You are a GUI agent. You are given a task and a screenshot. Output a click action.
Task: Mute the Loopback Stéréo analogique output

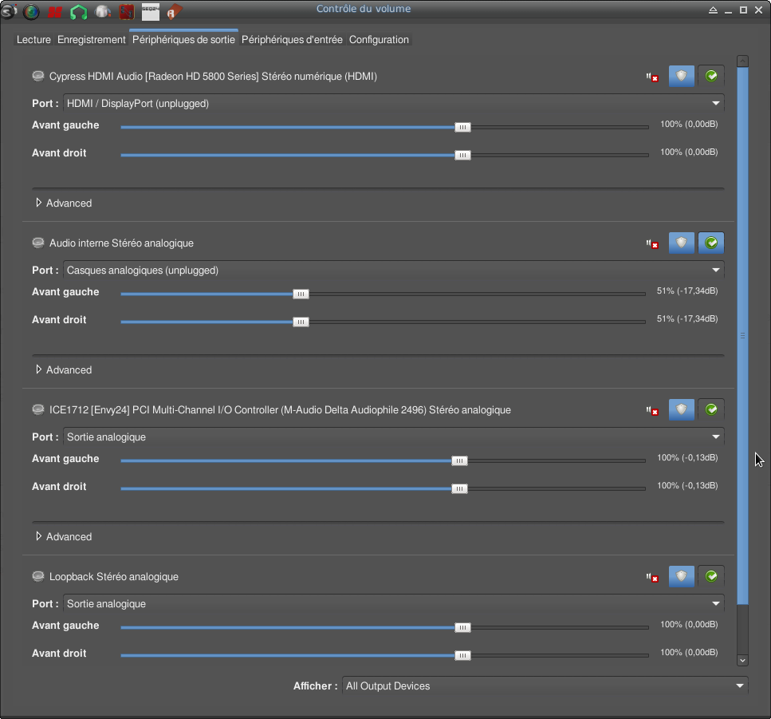[652, 577]
